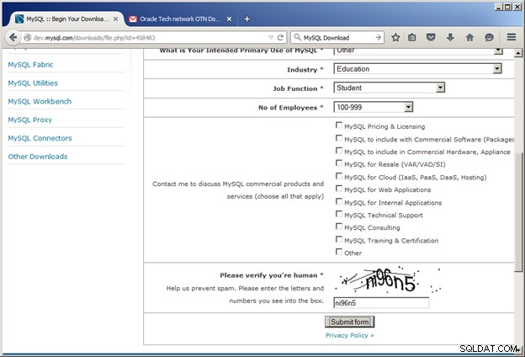Viewport: 525px width, 357px height.
Task: Check MySQL to include with Commercial Software
Action: pyautogui.click(x=339, y=138)
